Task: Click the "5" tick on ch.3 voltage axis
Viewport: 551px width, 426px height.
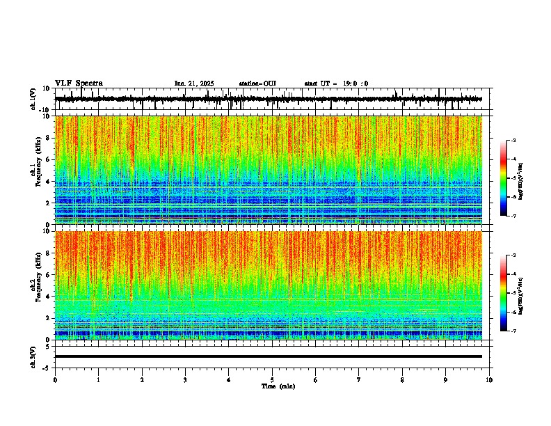Action: click(49, 347)
